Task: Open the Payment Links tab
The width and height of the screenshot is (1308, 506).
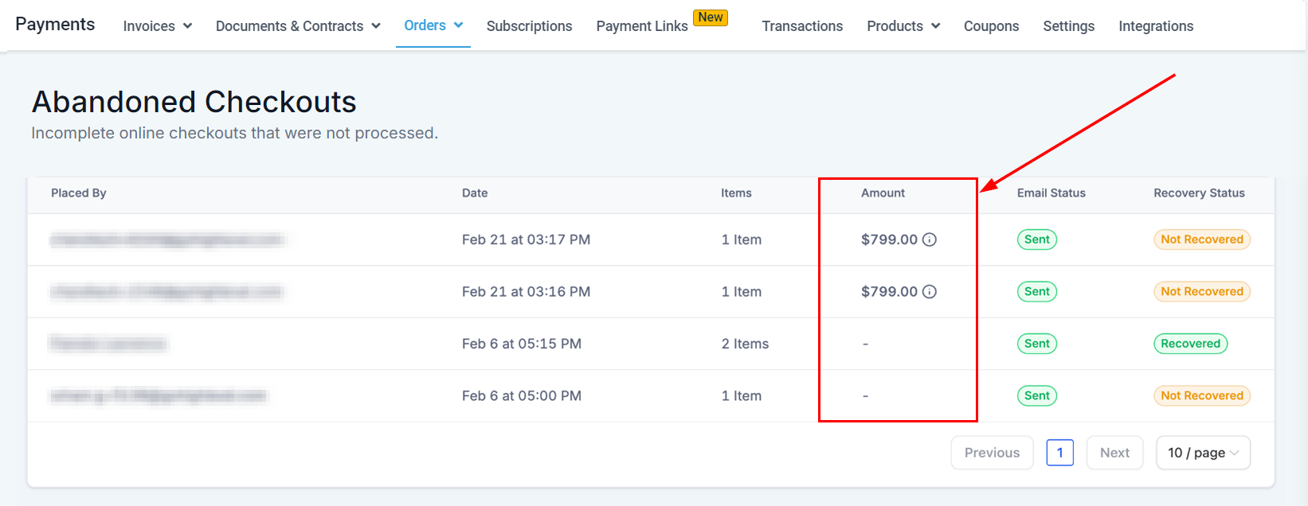Action: coord(641,26)
